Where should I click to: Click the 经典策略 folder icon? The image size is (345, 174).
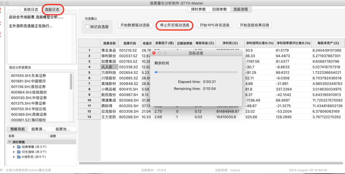[x=19, y=147]
